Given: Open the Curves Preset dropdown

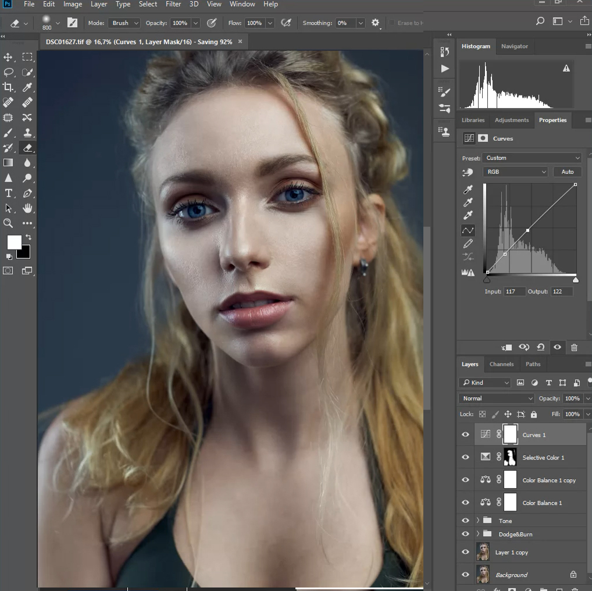Looking at the screenshot, I should point(532,158).
